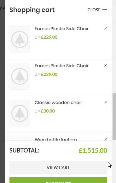The image size is (116, 183).
Task: Remove the Classic wooden chair from cart
Action: point(106,102)
